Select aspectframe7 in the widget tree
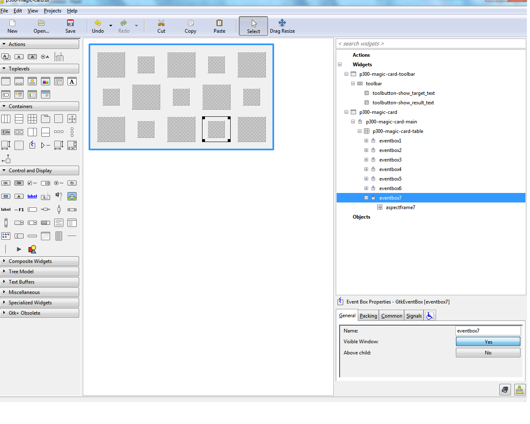Screen dimensions: 530x424 pyautogui.click(x=400, y=207)
